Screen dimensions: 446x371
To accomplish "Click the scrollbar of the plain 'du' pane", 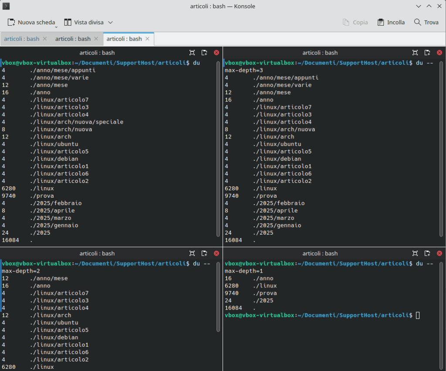I will [x=218, y=149].
